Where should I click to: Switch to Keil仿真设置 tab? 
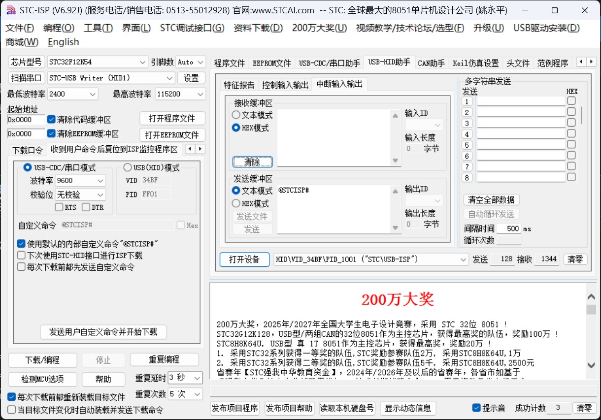pos(476,63)
